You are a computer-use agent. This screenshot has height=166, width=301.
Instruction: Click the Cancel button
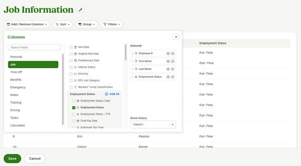tap(35, 158)
